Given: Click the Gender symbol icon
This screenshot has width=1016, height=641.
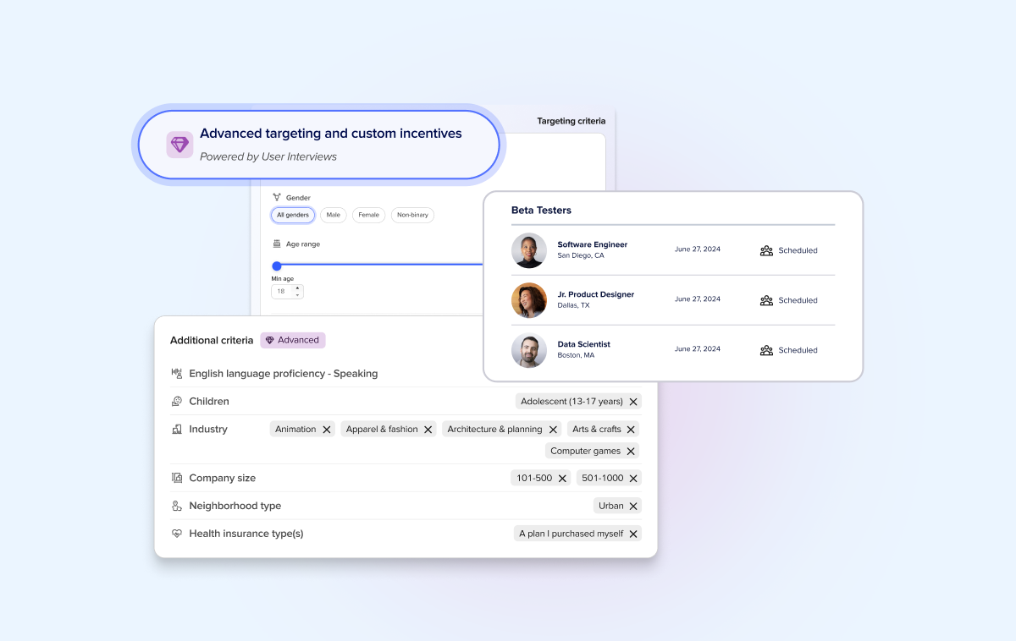Looking at the screenshot, I should 277,197.
